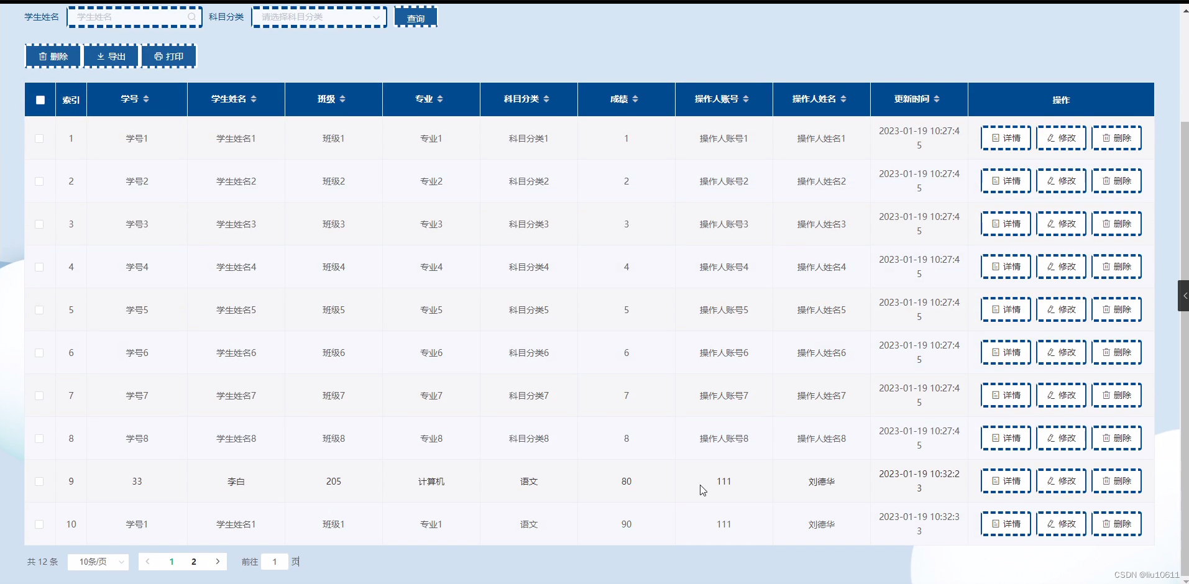Go to next page arrow
Screen dimensions: 1189x584
click(x=218, y=562)
